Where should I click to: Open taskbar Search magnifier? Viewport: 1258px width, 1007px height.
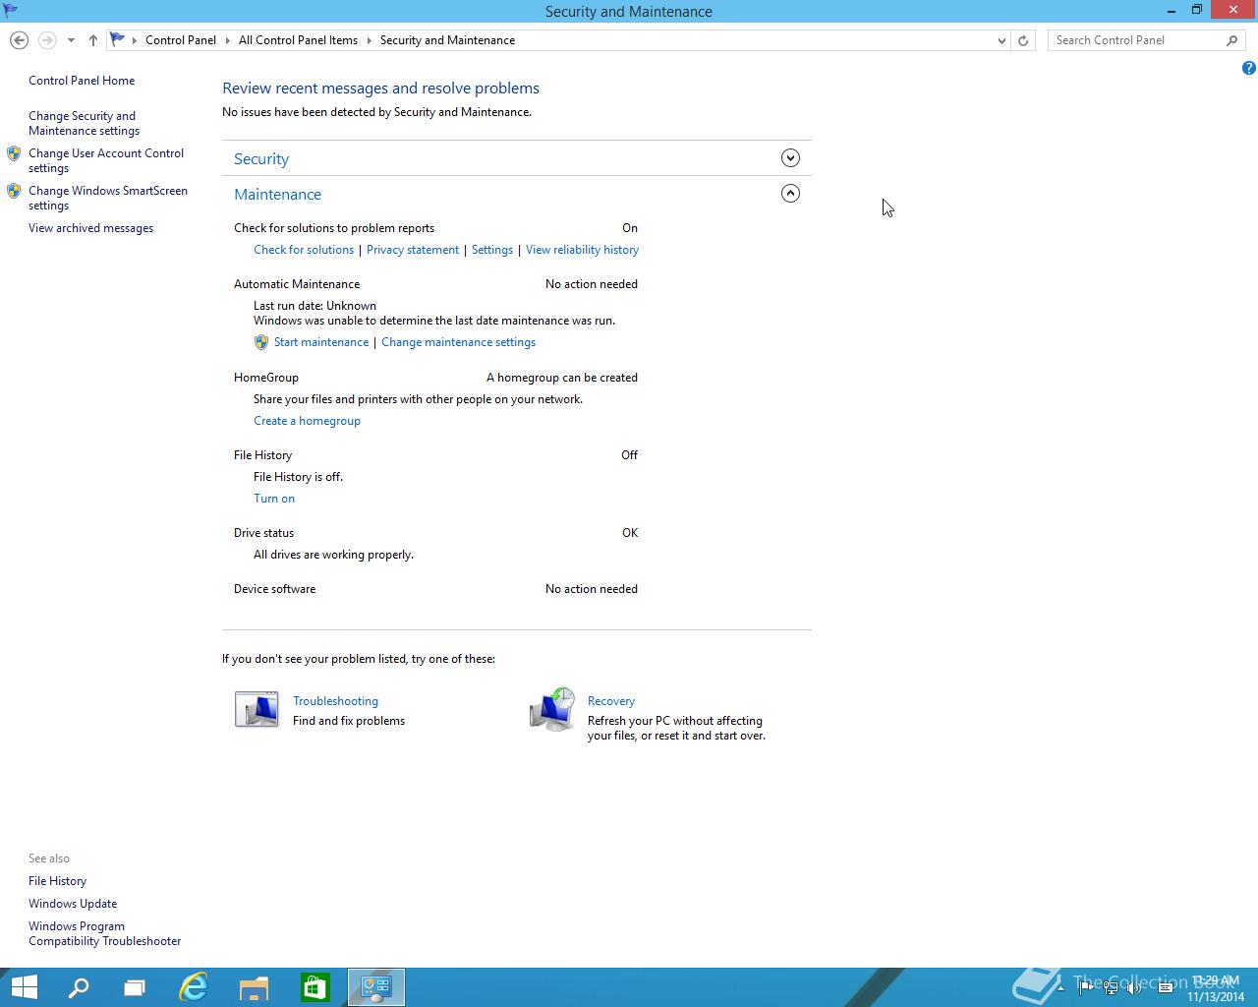[x=79, y=987]
